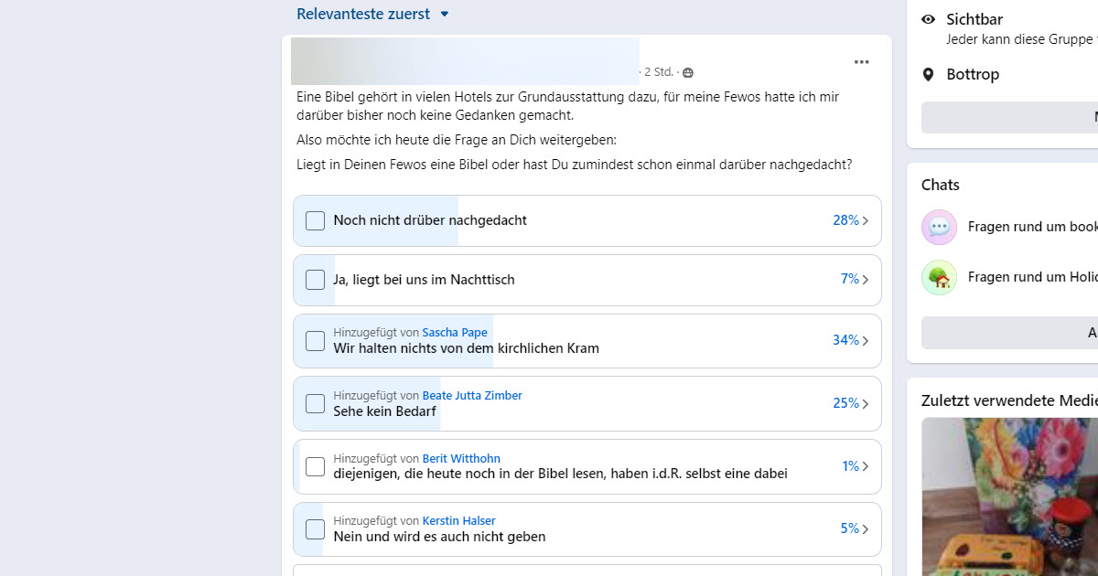Expand voters chevron next to 34%

[866, 341]
